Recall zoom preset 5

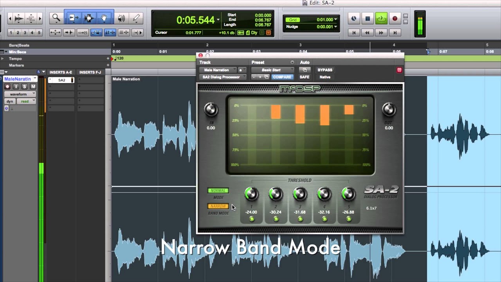point(39,33)
